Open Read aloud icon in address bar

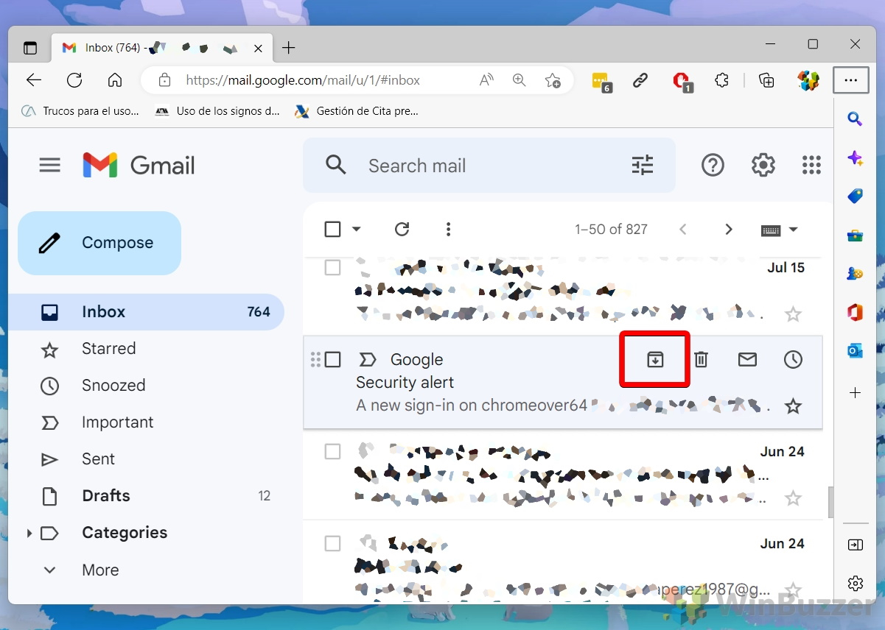(486, 80)
